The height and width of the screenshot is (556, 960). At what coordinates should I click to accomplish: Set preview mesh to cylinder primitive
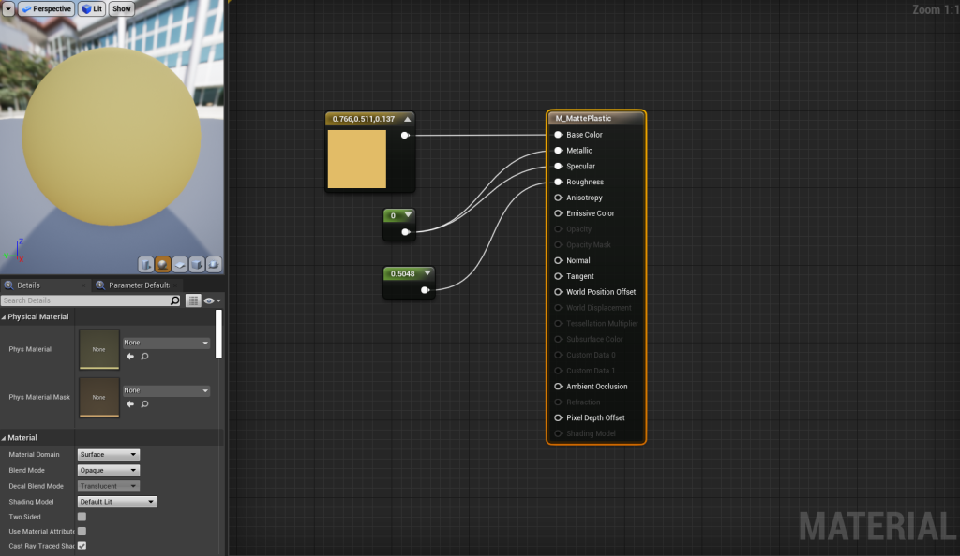pyautogui.click(x=146, y=264)
